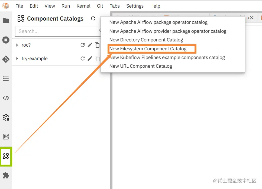Expand the try-example catalog entry
262x189 pixels.
(x=17, y=58)
